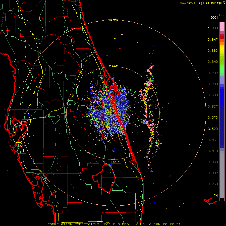Image resolution: width=226 pixels, height=226 pixels.
Task: Select the 0.520 legend value
Action: (x=213, y=129)
